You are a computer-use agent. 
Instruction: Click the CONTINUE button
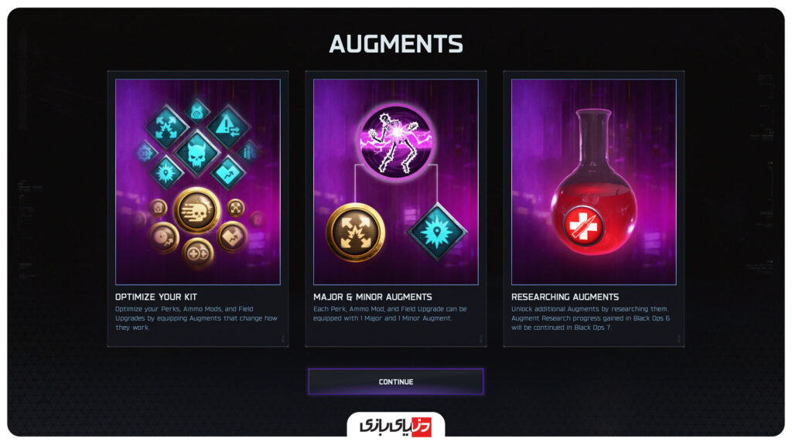pyautogui.click(x=395, y=382)
